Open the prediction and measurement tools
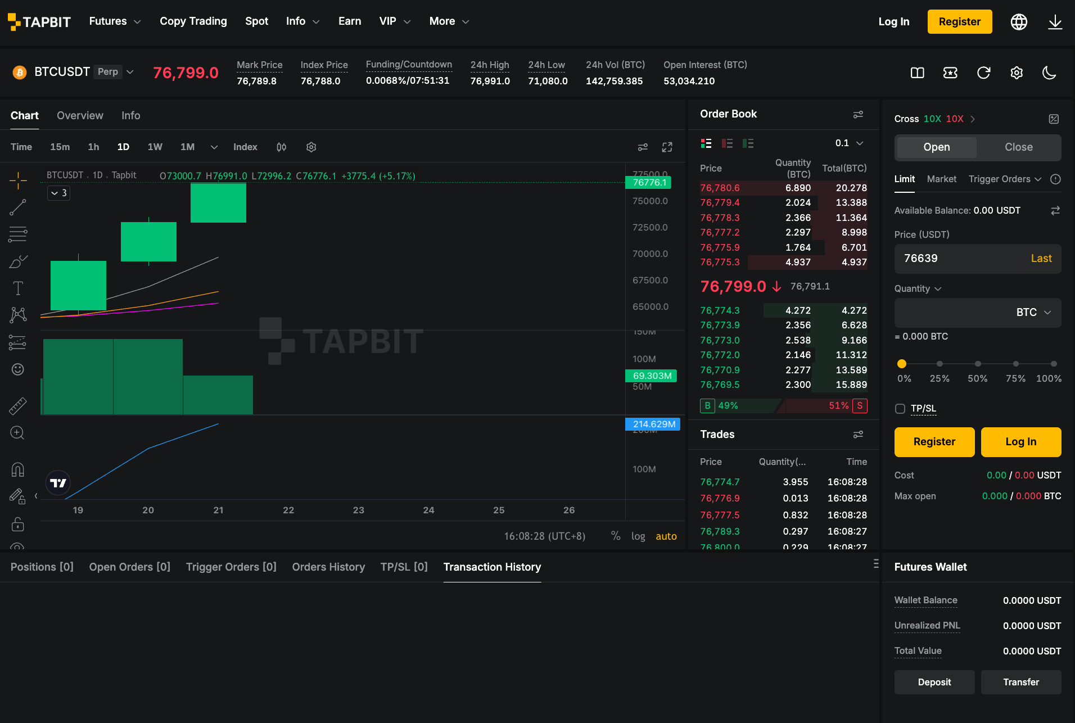 [18, 342]
